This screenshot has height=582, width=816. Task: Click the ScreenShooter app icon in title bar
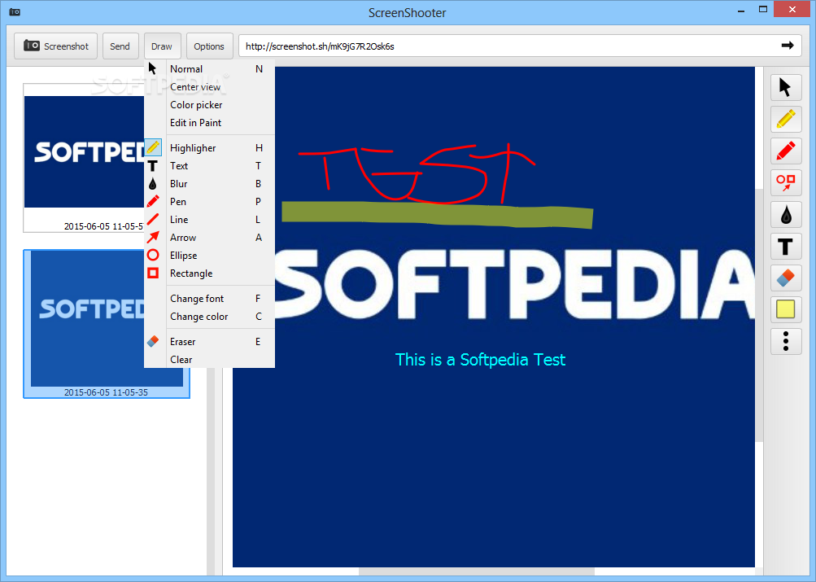click(15, 12)
